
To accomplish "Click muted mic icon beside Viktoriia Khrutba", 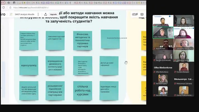I will pyautogui.click(x=175, y=37).
